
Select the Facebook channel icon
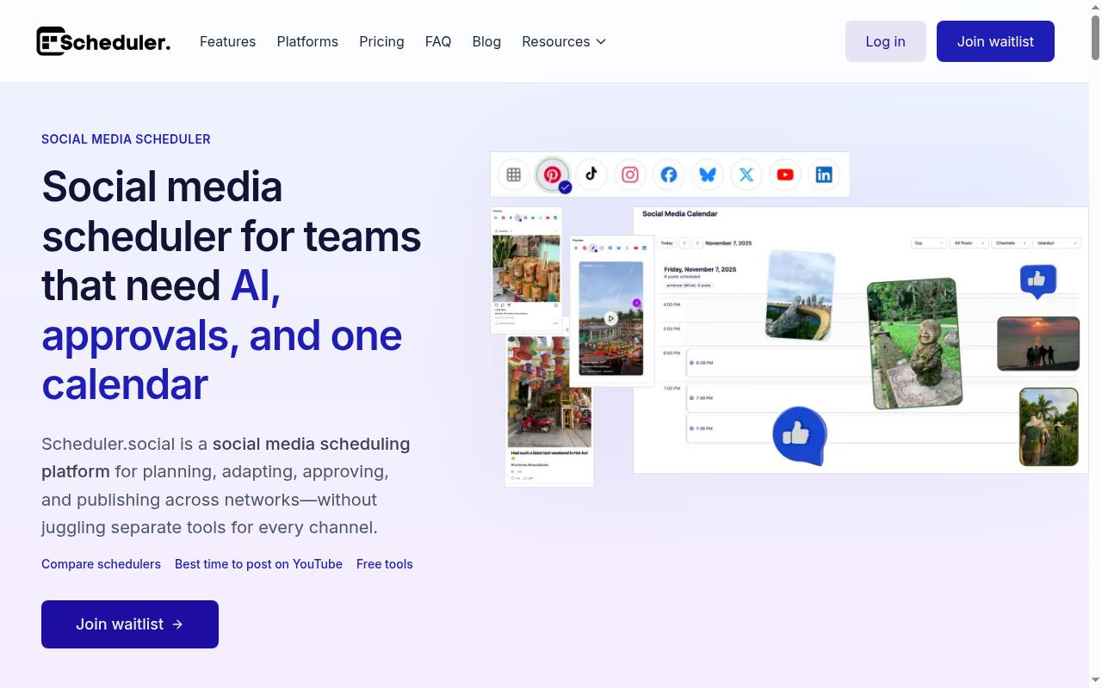coord(669,175)
